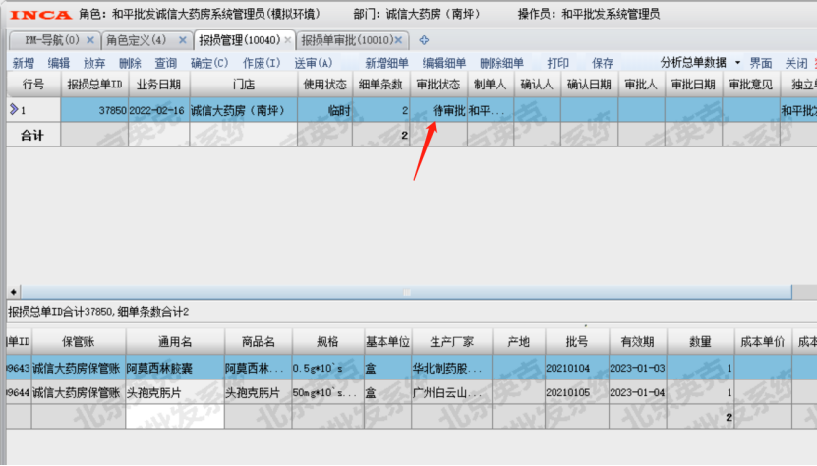817x466 pixels.
Task: Click 放弃 in the toolbar
Action: point(94,63)
